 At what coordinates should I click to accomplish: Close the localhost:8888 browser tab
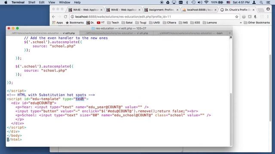[215, 10]
